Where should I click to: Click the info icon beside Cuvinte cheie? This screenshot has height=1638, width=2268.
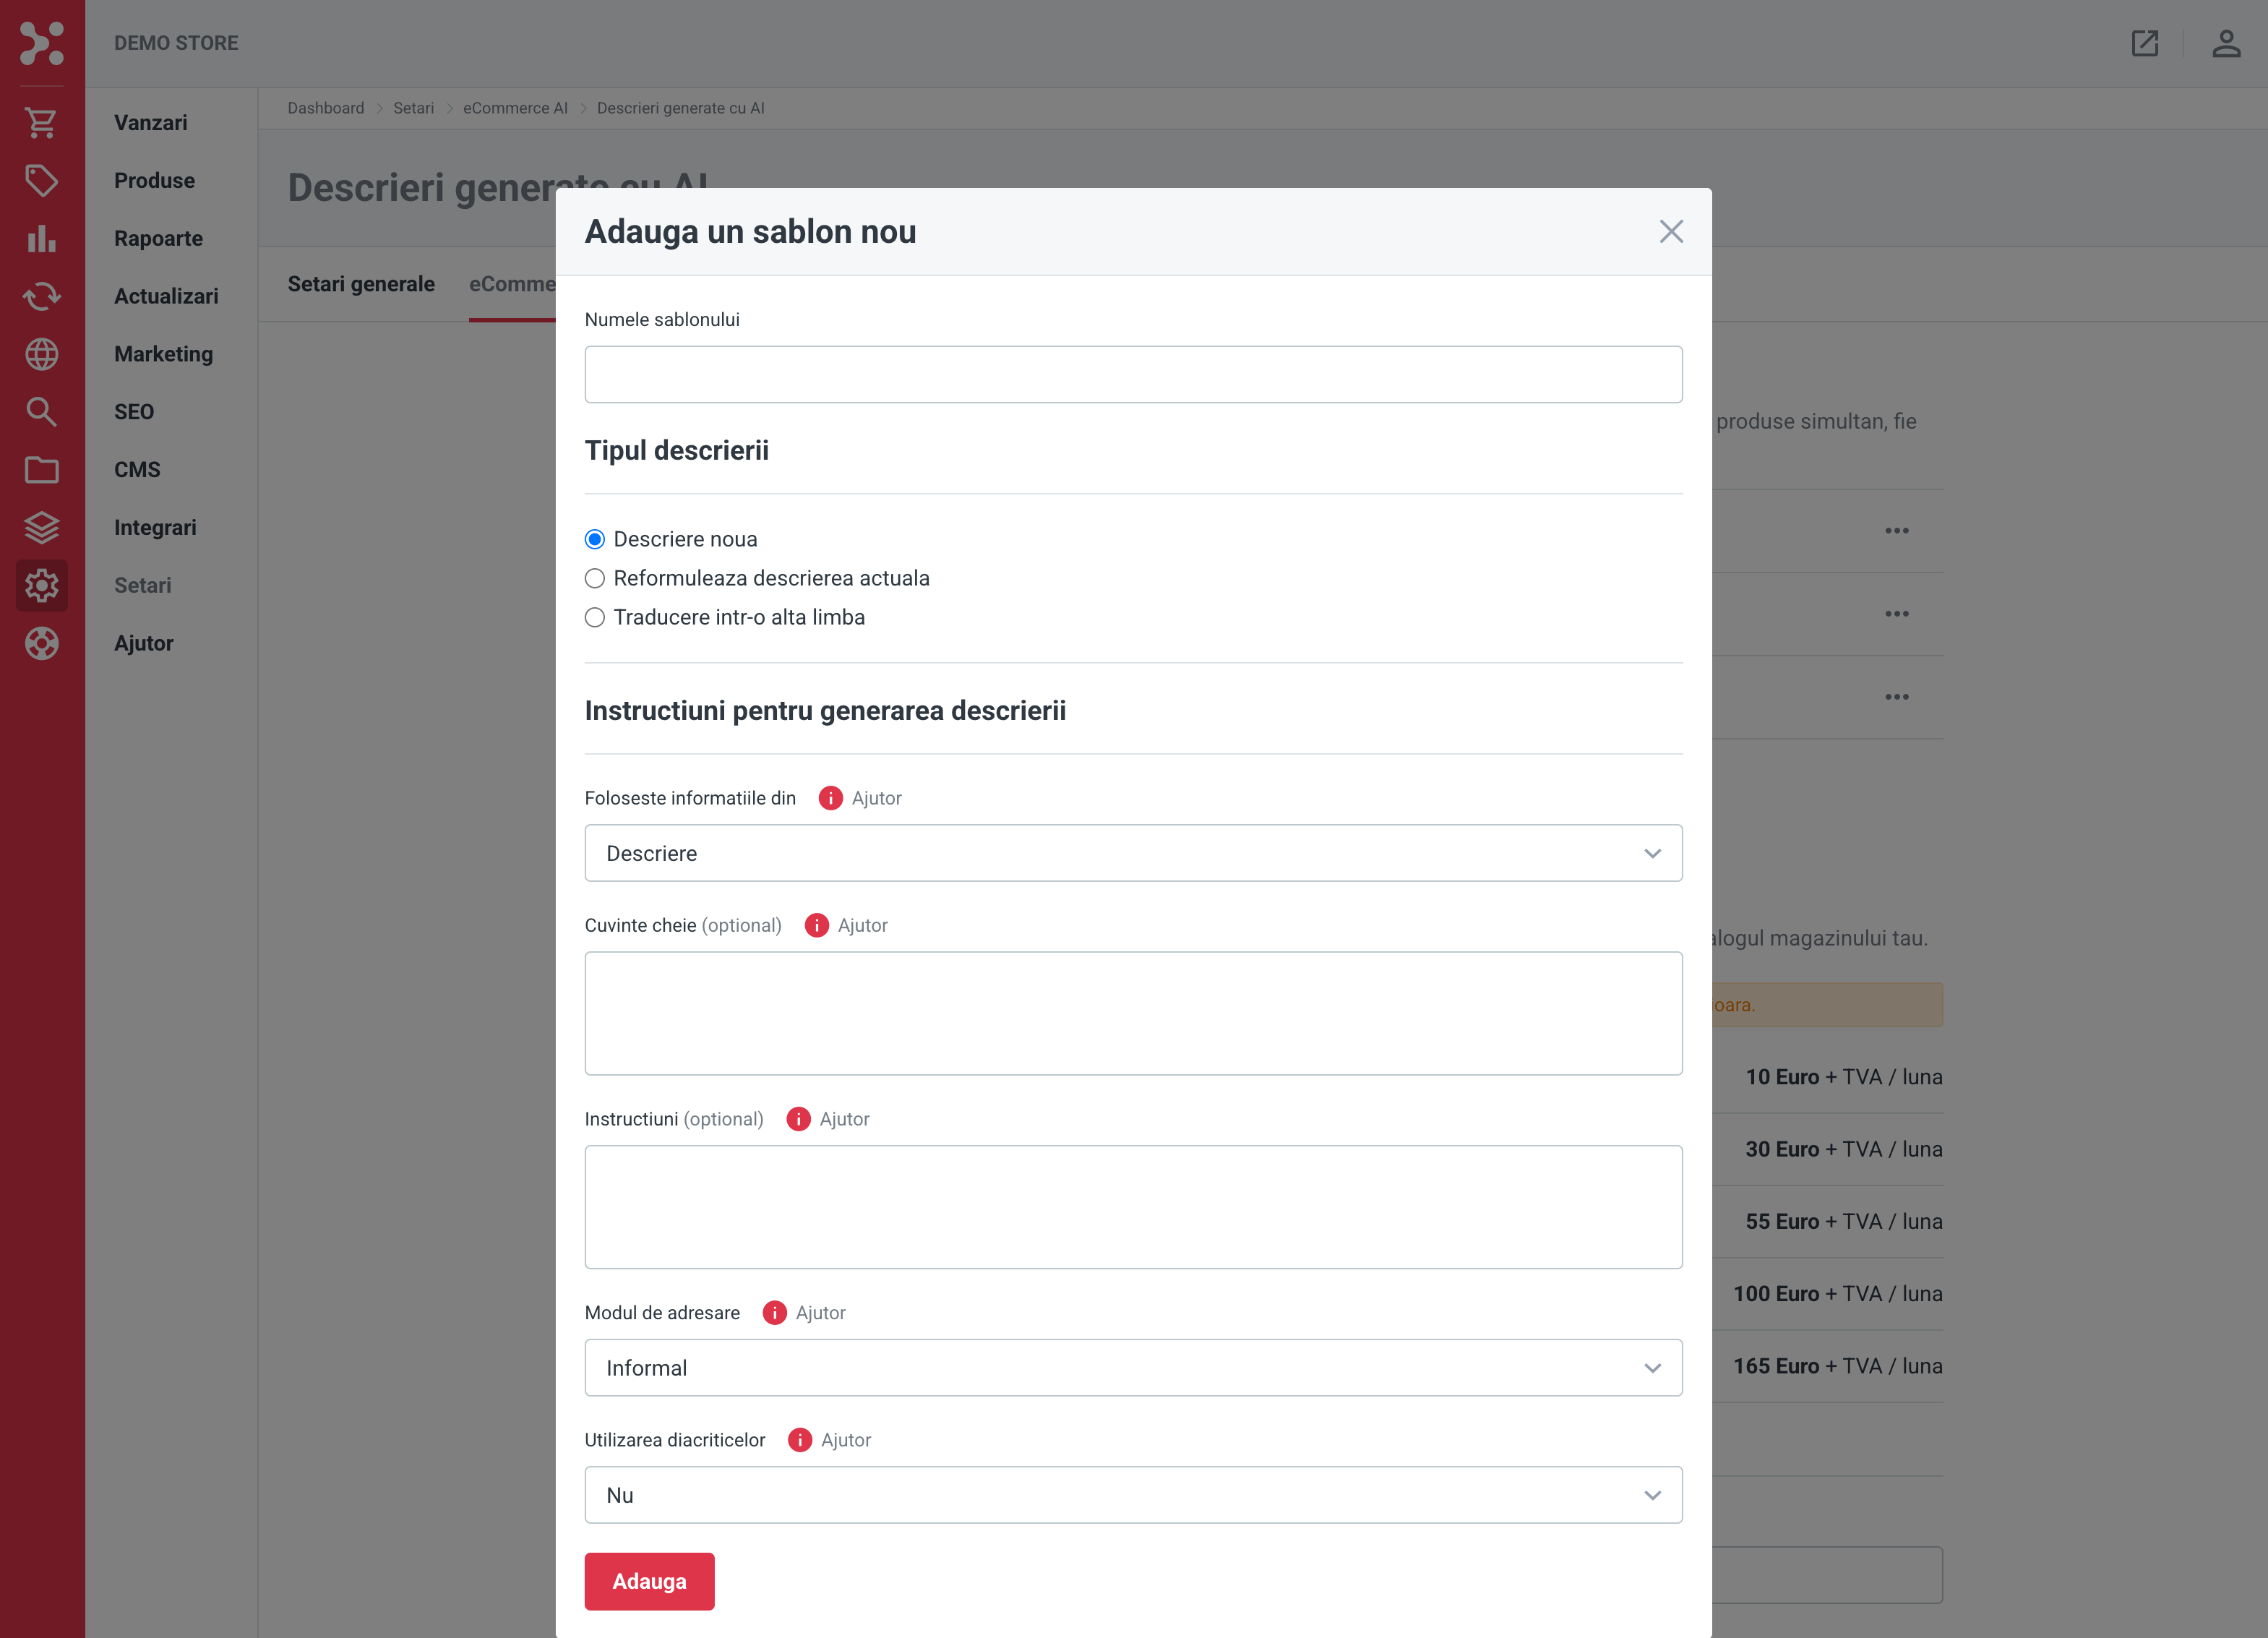[816, 925]
